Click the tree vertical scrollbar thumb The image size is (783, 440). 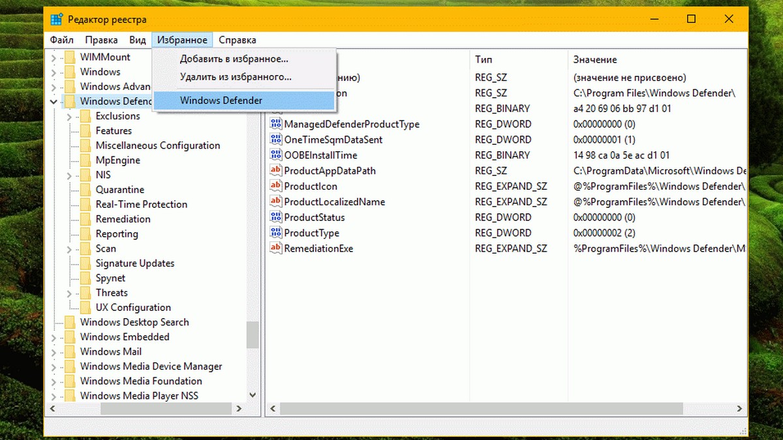point(253,335)
